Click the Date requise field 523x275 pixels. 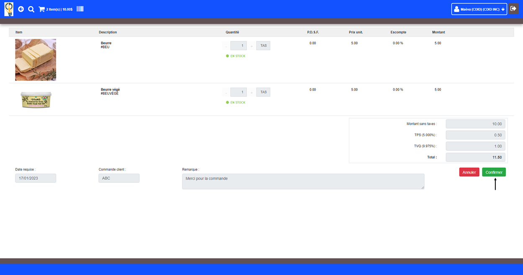36,178
